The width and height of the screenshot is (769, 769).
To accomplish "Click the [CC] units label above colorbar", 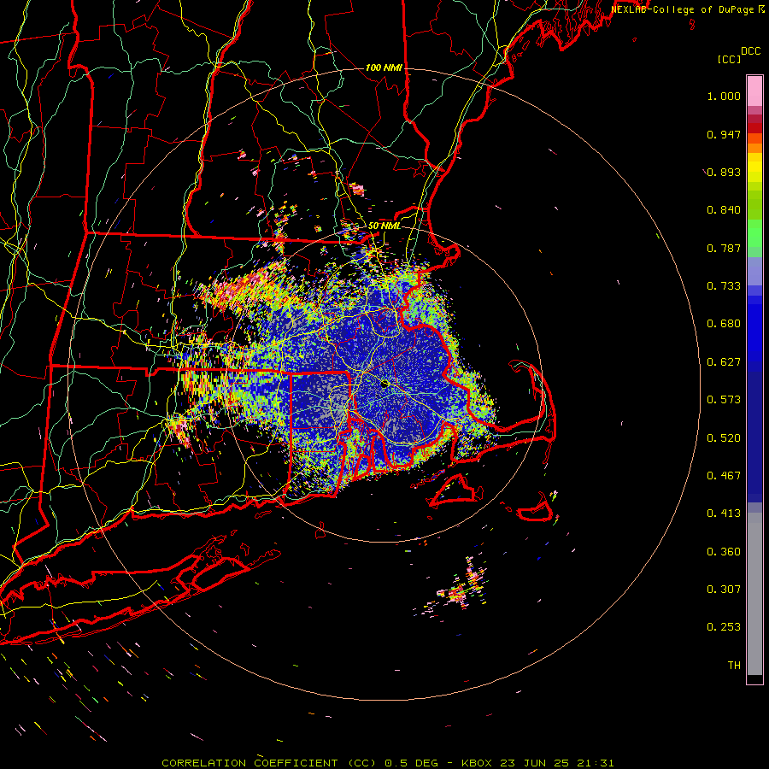I will click(x=730, y=59).
